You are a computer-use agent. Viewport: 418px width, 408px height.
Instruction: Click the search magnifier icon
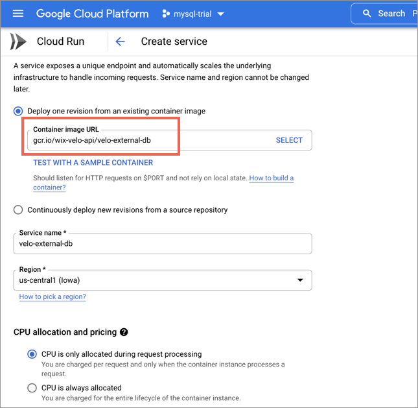[x=367, y=14]
